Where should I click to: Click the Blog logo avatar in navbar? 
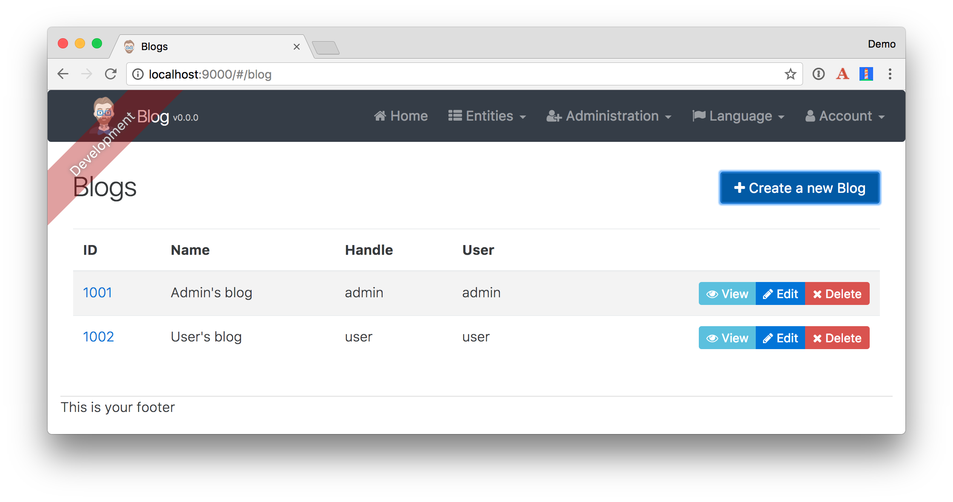point(104,114)
